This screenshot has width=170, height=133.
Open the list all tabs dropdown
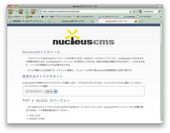[x=161, y=21]
